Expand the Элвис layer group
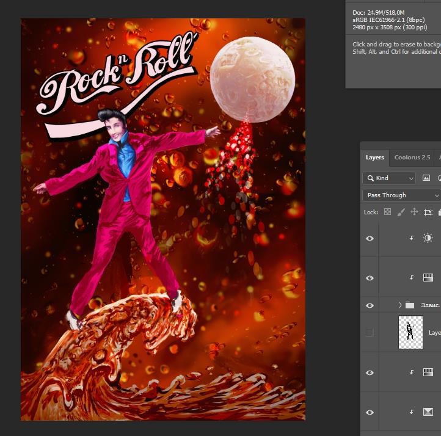Viewport: 441px width, 436px height. coord(400,305)
